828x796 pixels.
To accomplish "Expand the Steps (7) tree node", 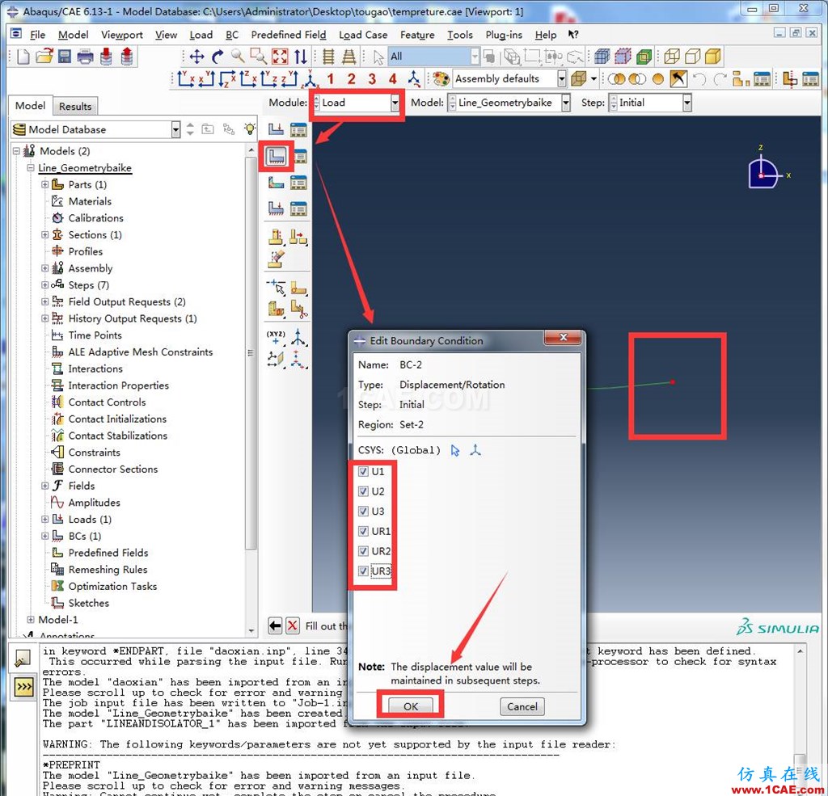I will point(45,285).
